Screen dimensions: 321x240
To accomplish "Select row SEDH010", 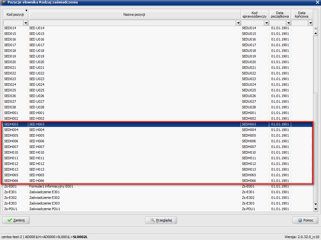I will 158,152.
